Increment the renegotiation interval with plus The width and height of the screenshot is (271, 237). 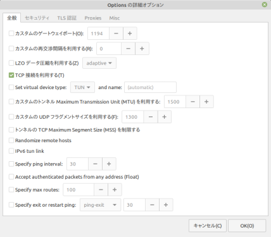pos(142,49)
